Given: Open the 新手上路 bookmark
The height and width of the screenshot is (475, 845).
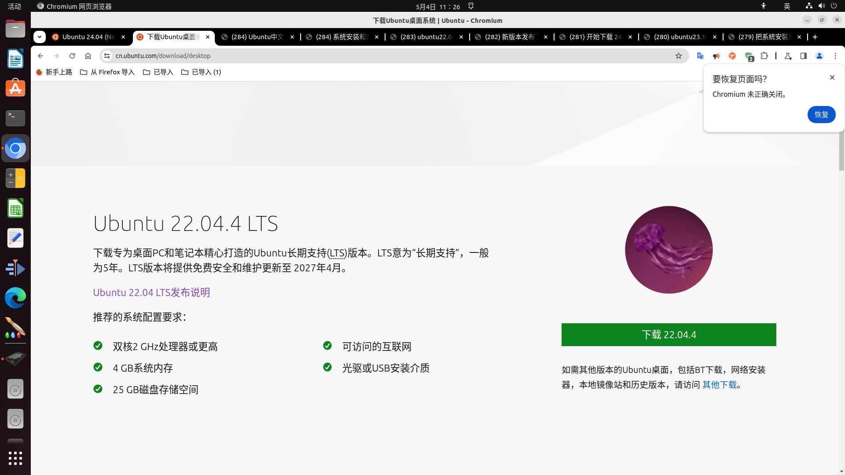Looking at the screenshot, I should pos(54,72).
